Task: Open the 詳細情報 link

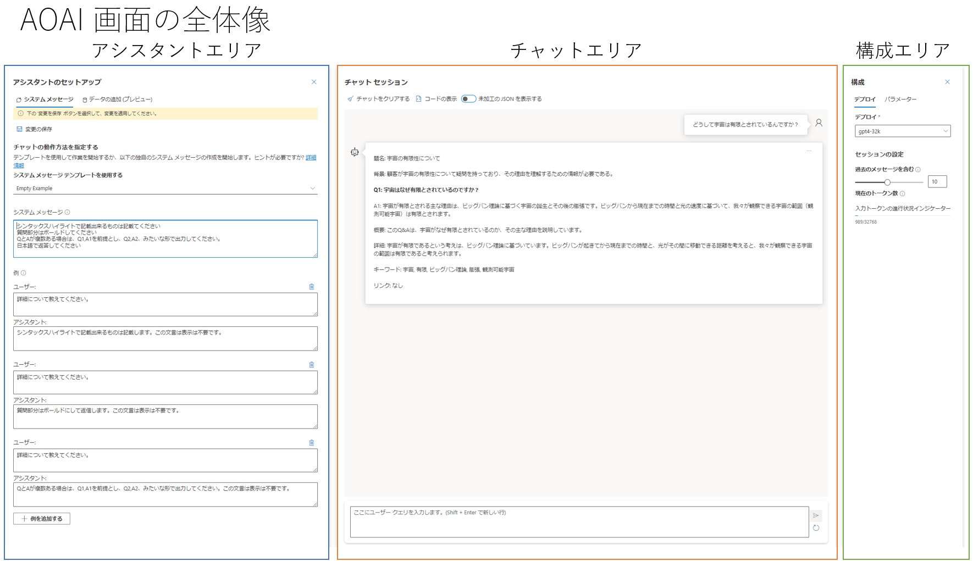Action: pyautogui.click(x=311, y=158)
